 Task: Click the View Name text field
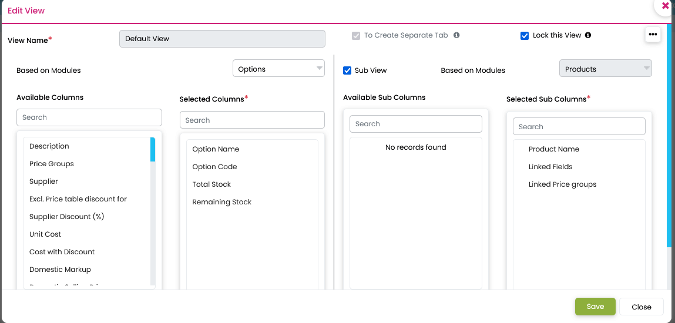tap(222, 39)
